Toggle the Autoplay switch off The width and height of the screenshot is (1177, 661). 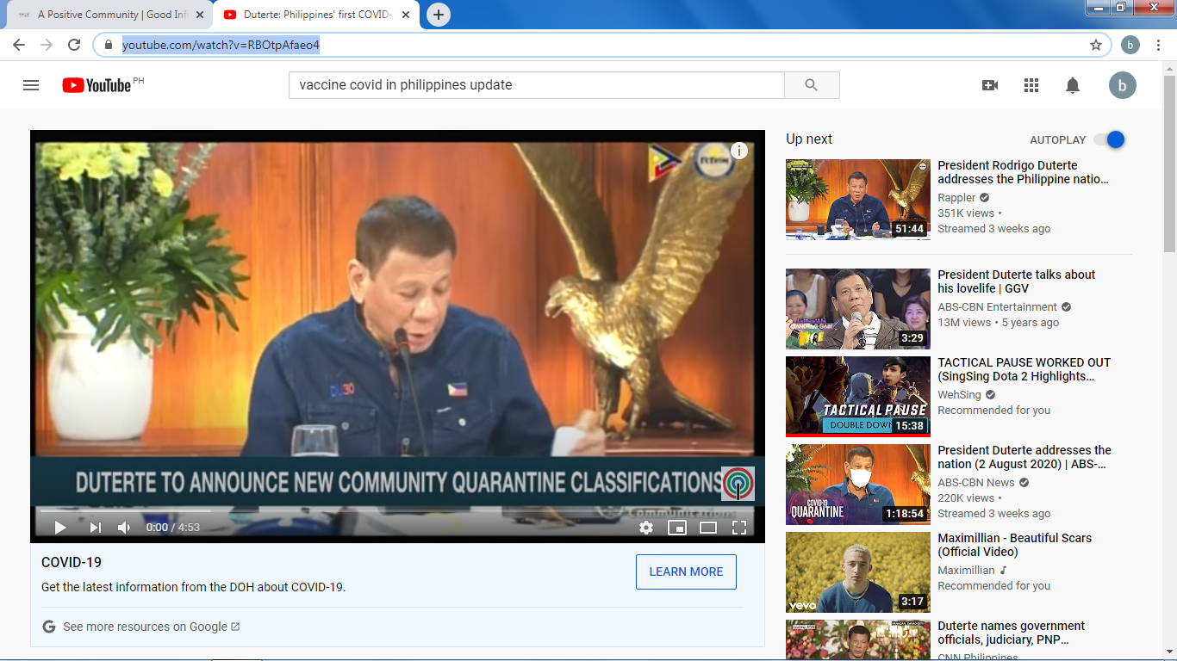pos(1110,139)
